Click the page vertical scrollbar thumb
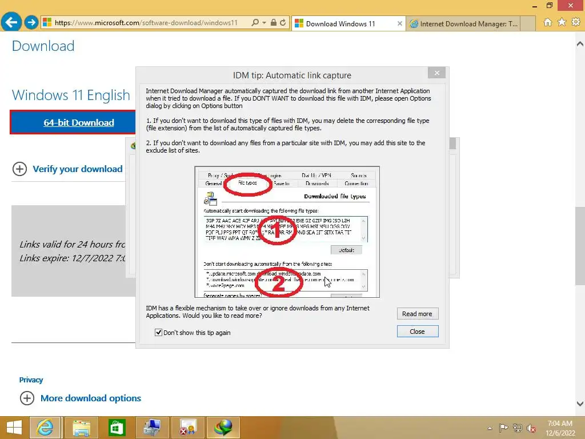This screenshot has width=585, height=439. click(580, 246)
